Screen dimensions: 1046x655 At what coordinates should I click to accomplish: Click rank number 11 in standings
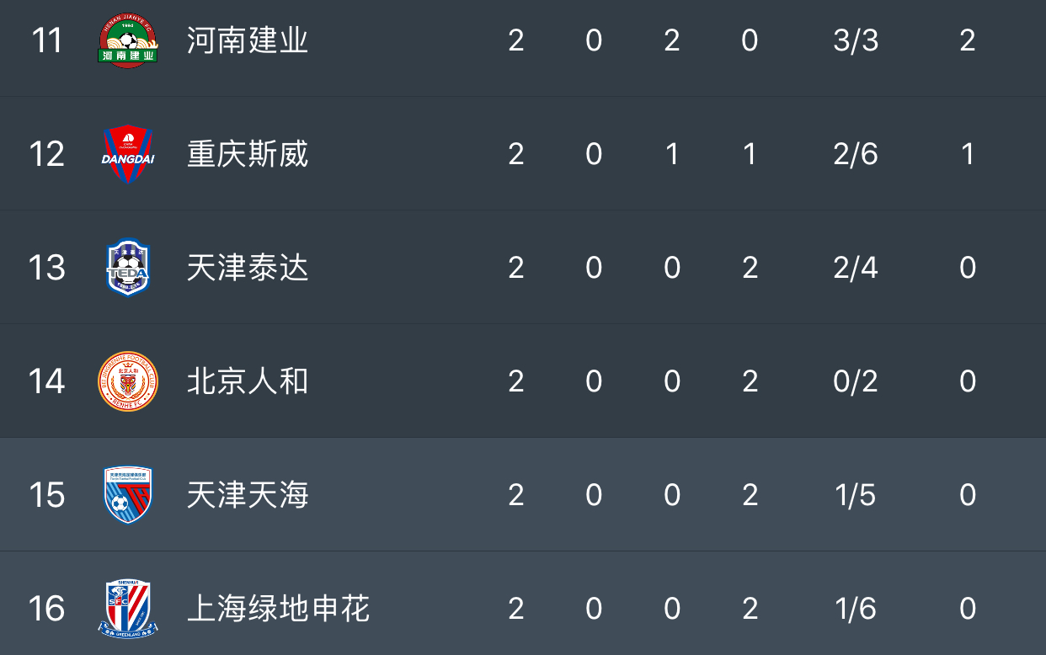pyautogui.click(x=47, y=40)
